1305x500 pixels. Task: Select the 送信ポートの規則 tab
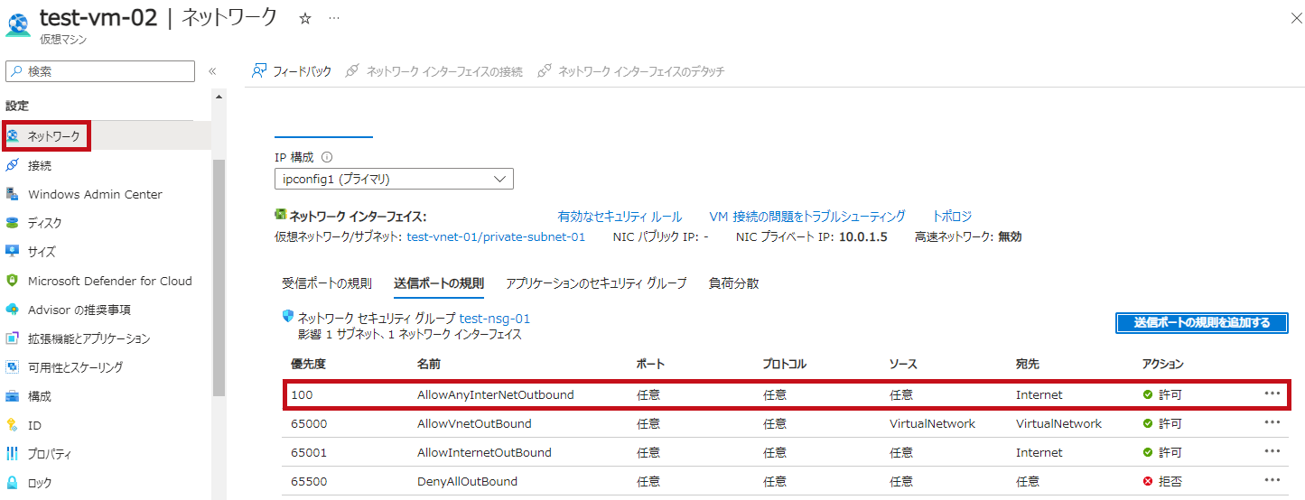pyautogui.click(x=439, y=283)
